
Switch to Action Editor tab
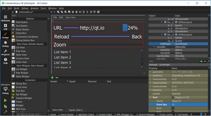click(58, 110)
